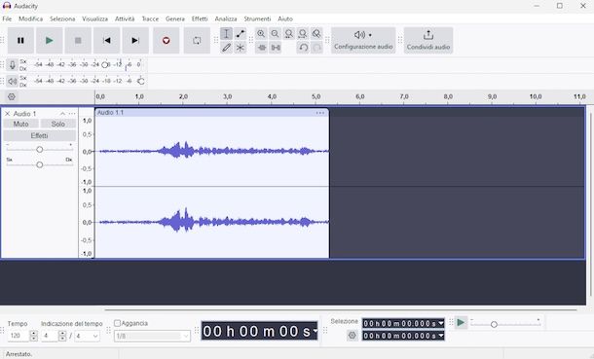Select the Envelope tool

(241, 34)
